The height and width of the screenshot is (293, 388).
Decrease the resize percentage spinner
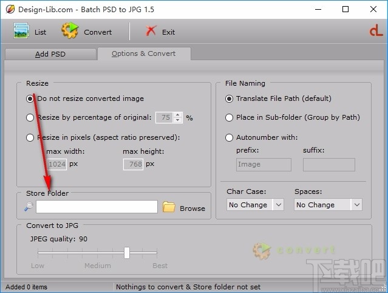[178, 120]
